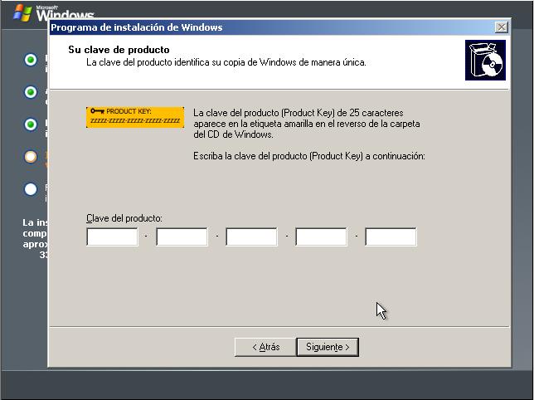
Task: Click the Windows flag logo
Action: click(x=22, y=12)
